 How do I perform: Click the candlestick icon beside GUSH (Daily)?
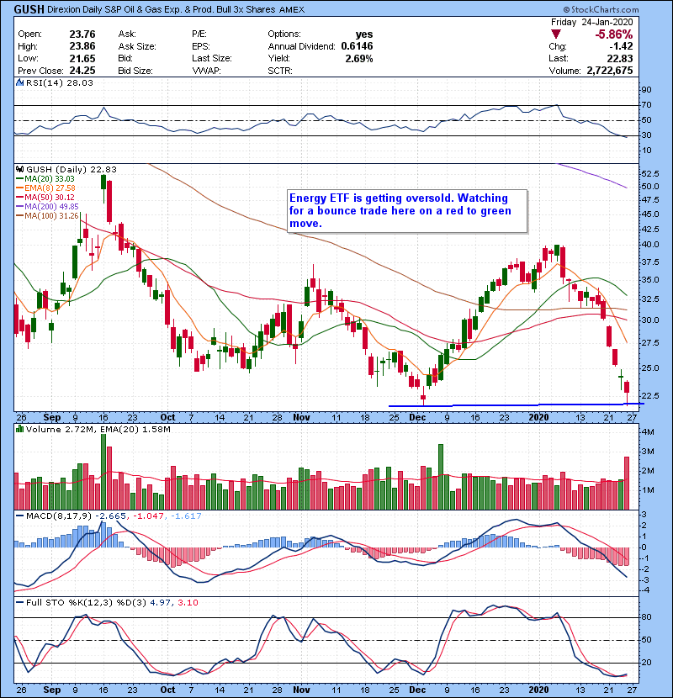pyautogui.click(x=19, y=169)
